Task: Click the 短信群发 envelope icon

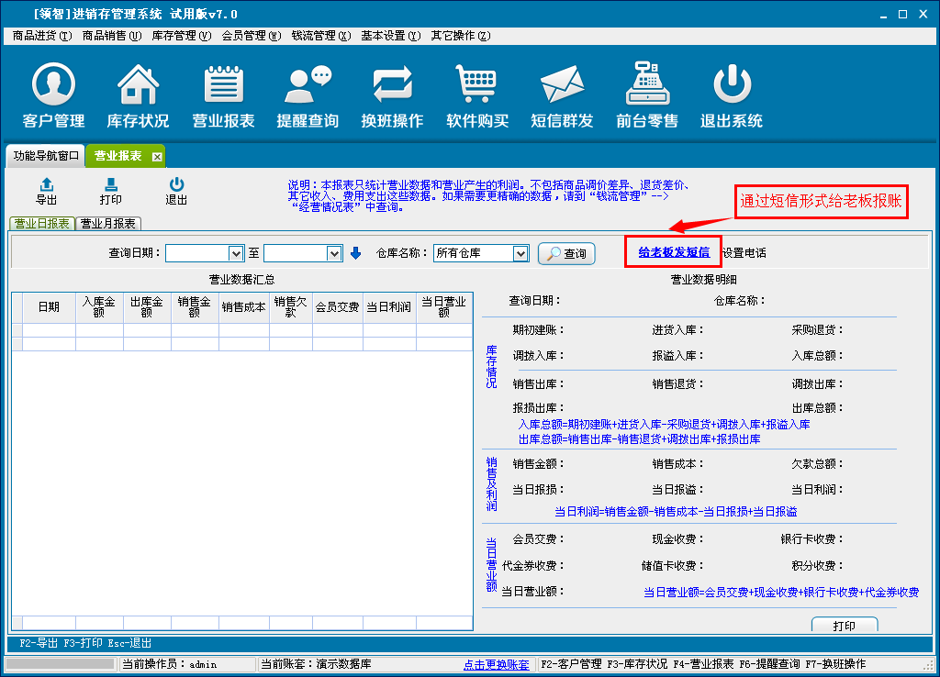Action: 562,85
